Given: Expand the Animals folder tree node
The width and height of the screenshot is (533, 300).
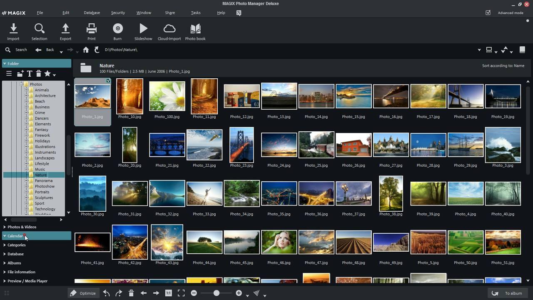Looking at the screenshot, I should click(26, 90).
